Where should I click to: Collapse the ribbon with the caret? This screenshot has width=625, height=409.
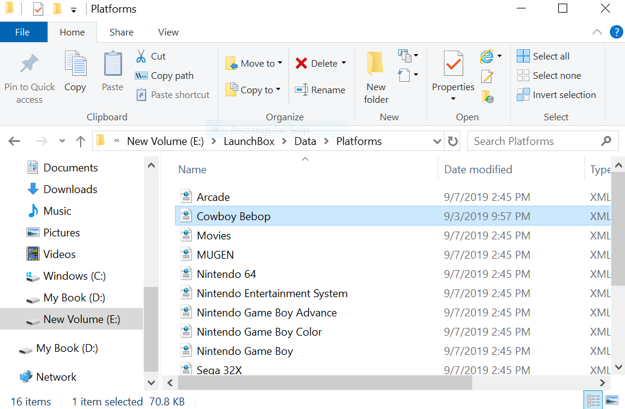pyautogui.click(x=597, y=32)
